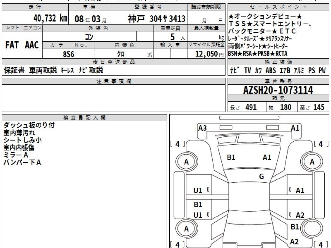Click interior color value クロ

tap(121, 54)
